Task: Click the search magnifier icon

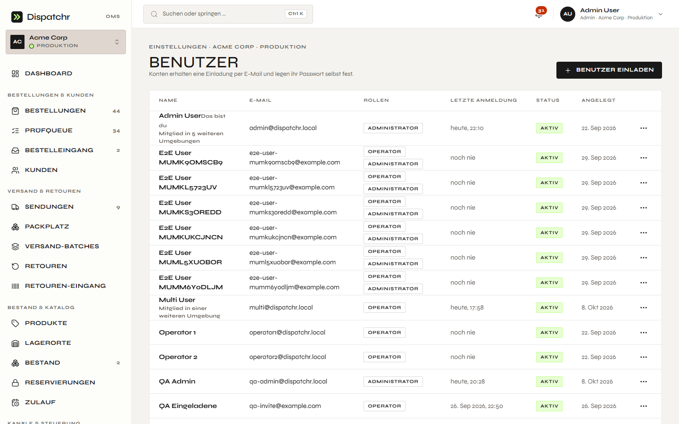Action: tap(154, 14)
